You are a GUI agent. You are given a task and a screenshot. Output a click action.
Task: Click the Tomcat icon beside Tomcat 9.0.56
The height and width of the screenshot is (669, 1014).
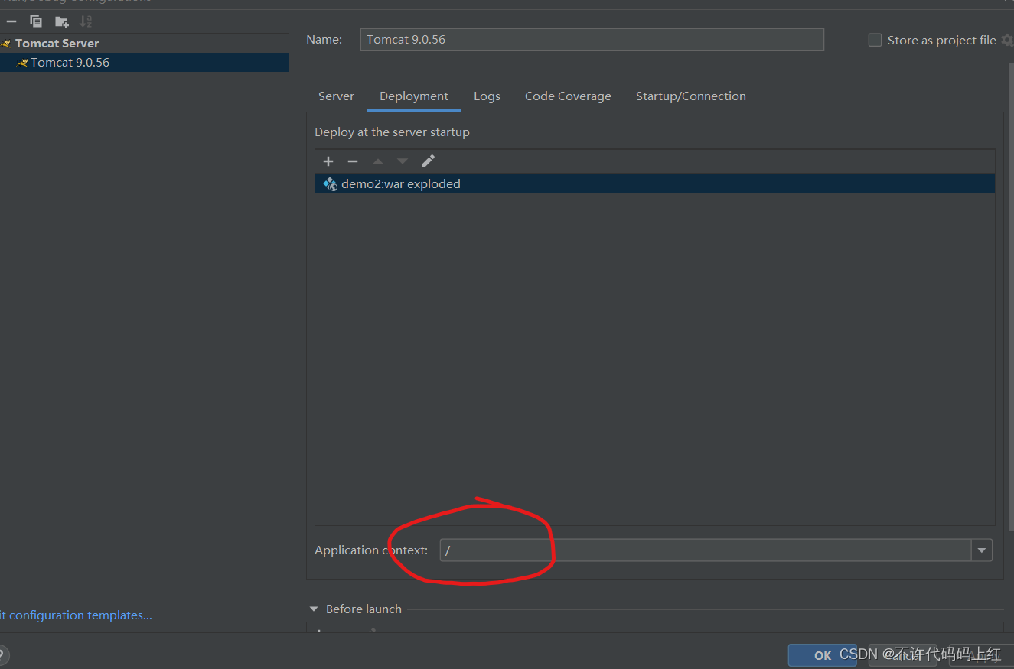click(x=22, y=63)
